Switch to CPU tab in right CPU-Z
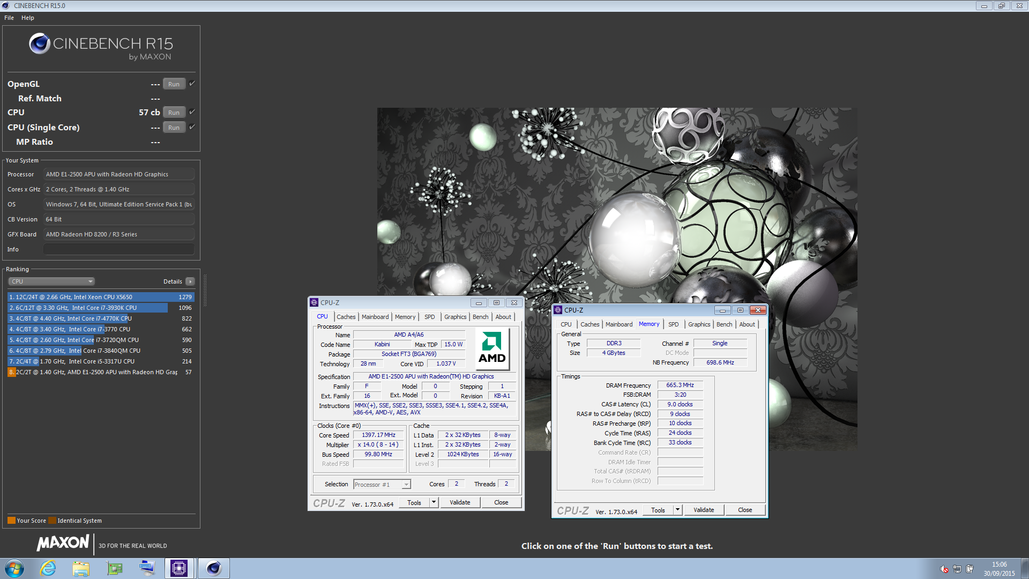 coord(566,324)
